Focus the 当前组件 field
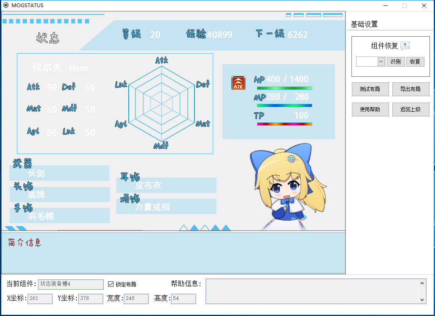 coord(71,284)
